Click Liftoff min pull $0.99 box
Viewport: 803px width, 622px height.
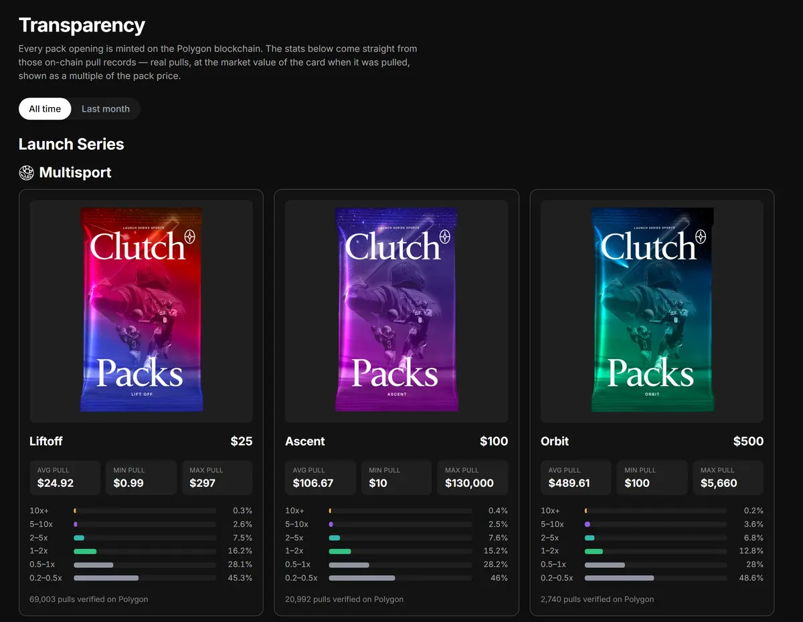(x=141, y=478)
